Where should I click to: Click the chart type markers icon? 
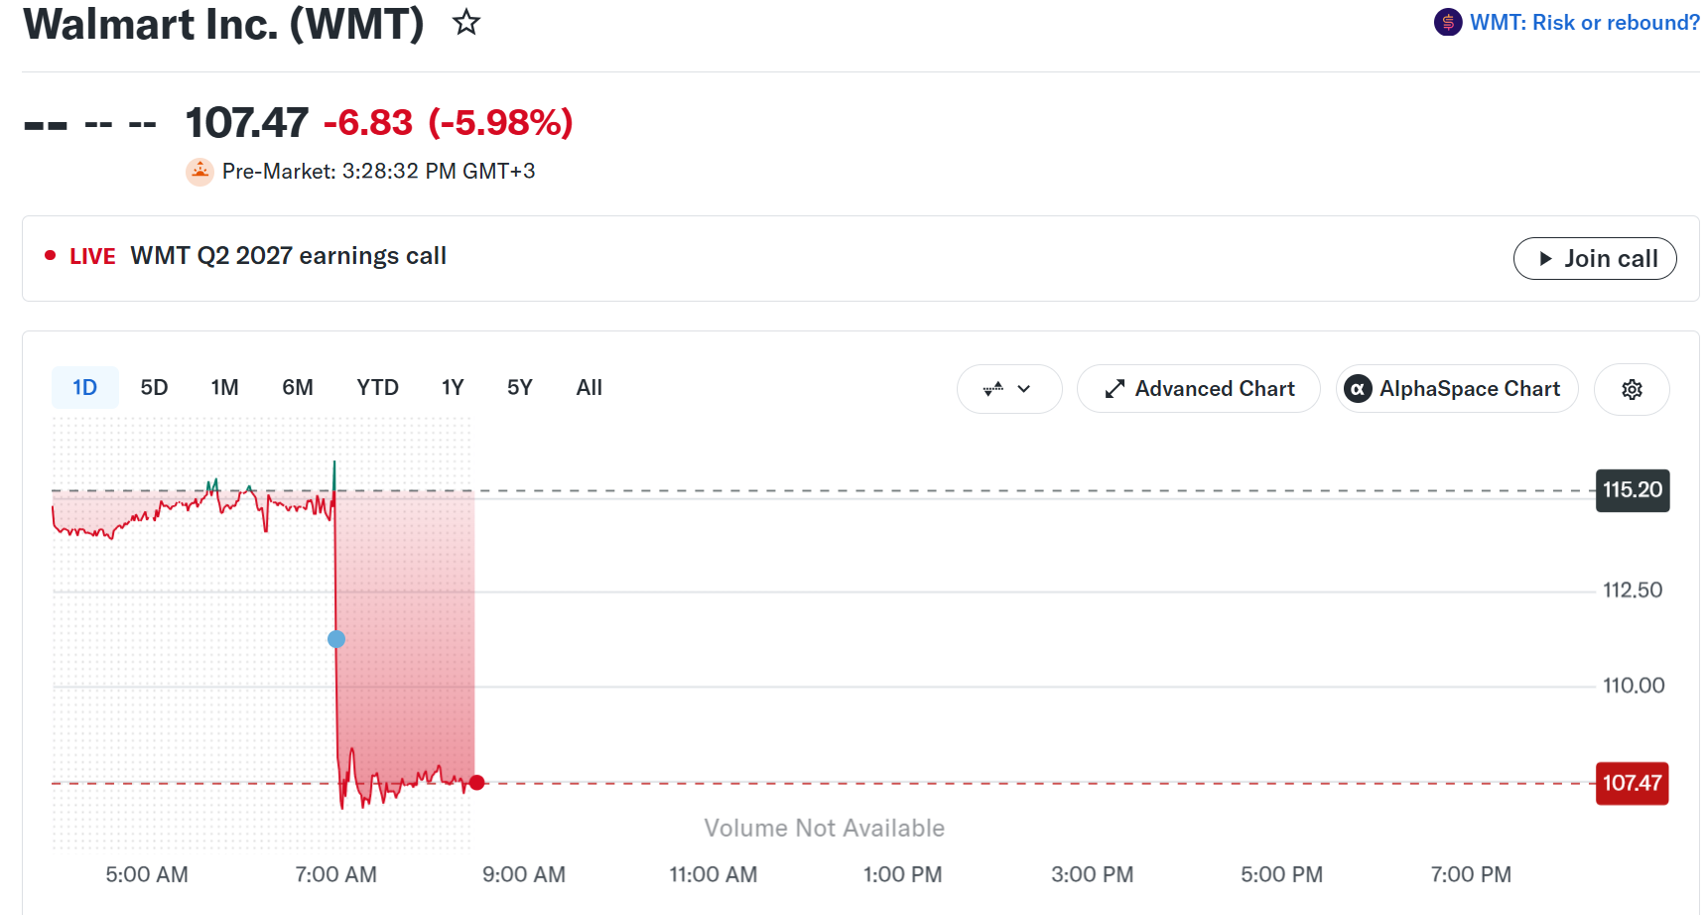pyautogui.click(x=993, y=389)
